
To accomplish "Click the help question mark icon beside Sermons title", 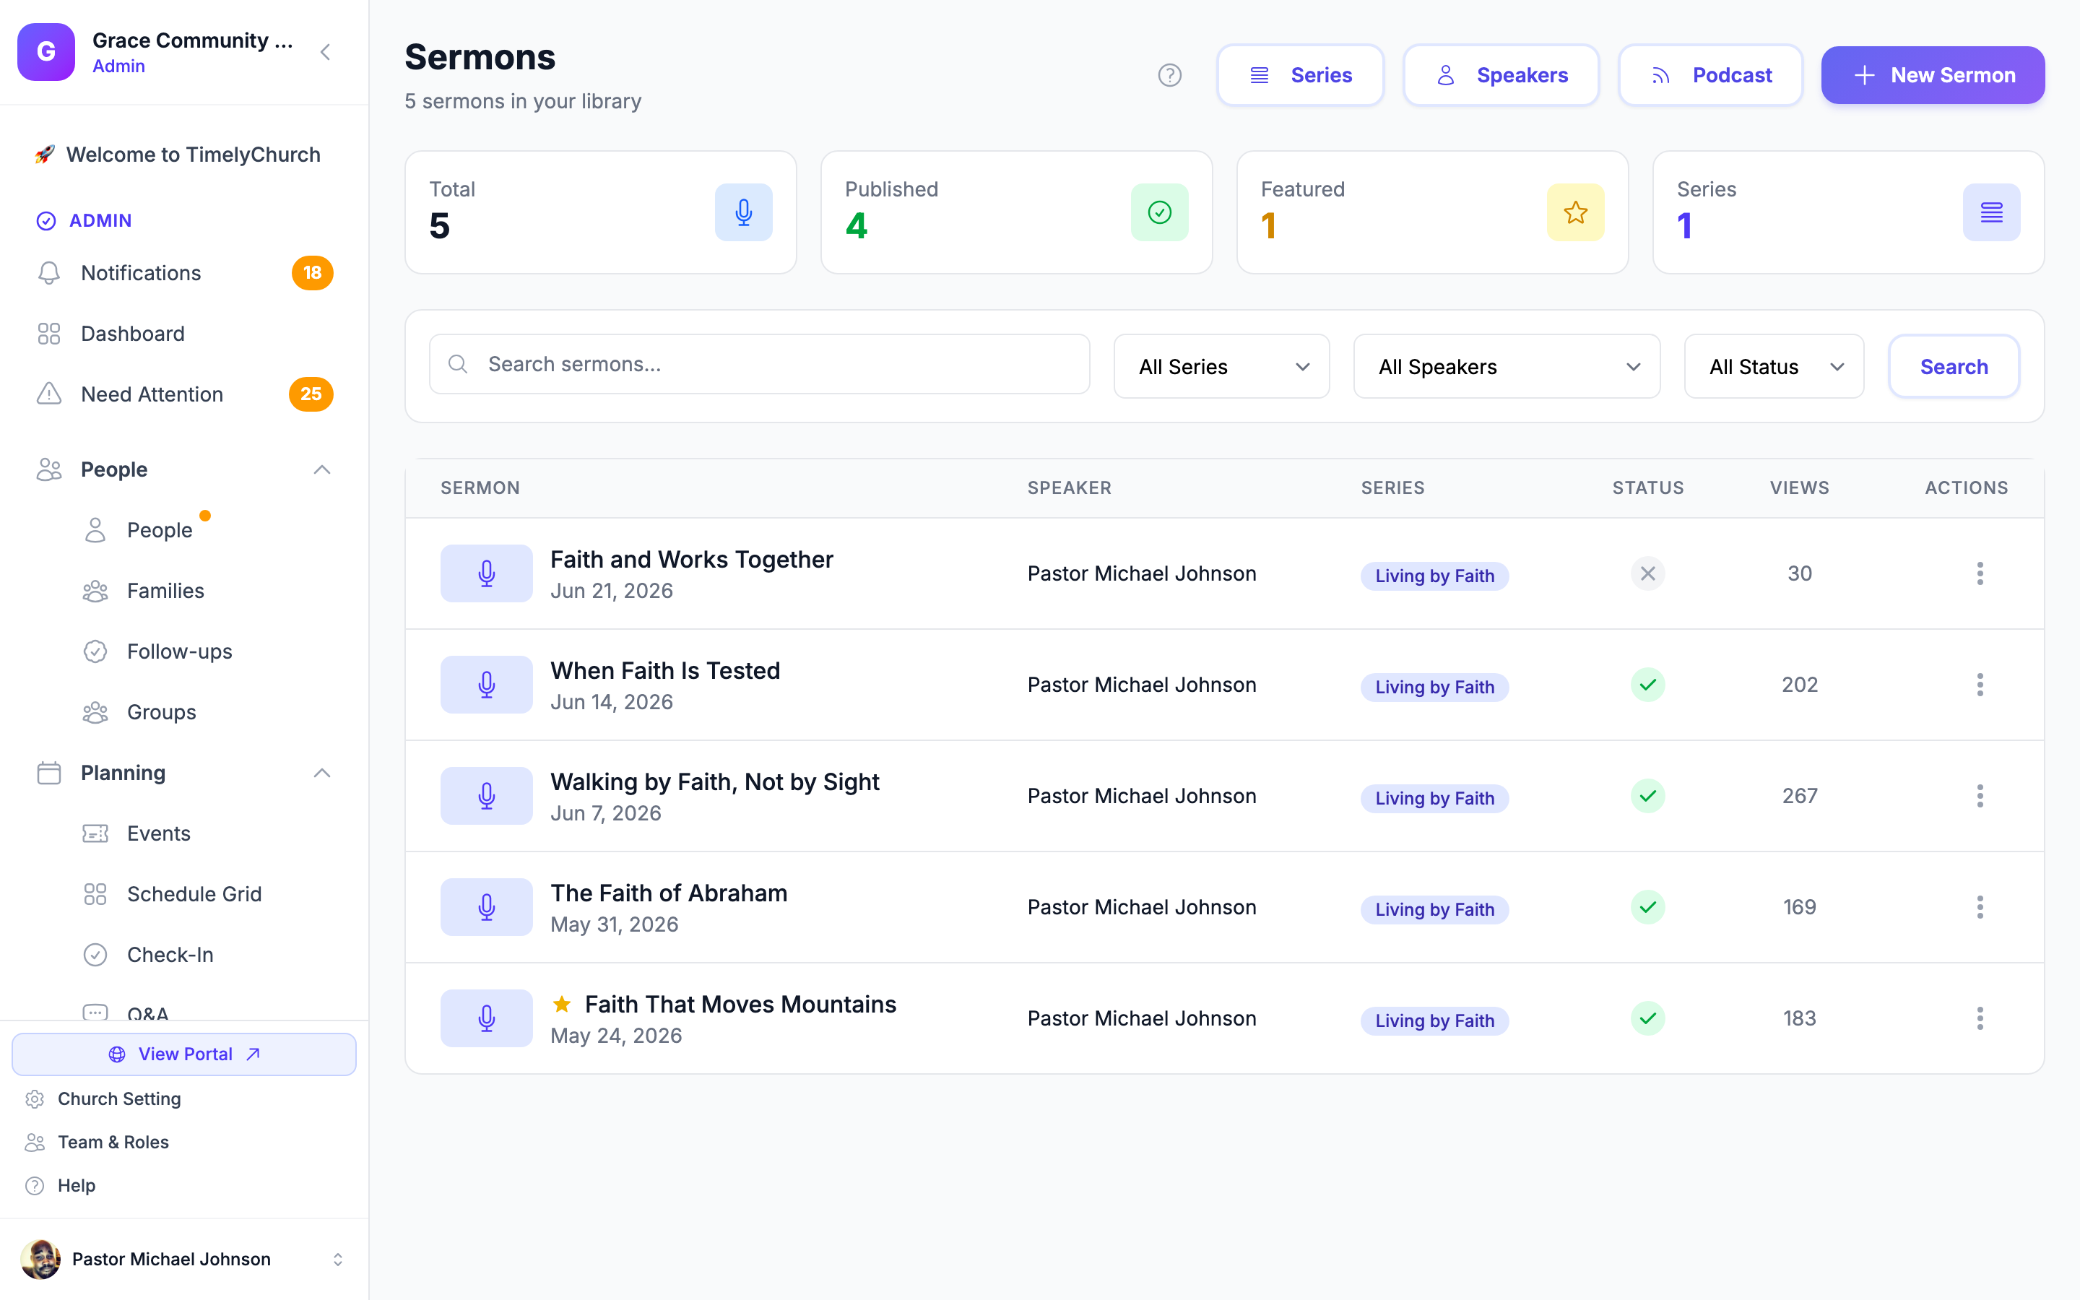I will [x=1169, y=76].
